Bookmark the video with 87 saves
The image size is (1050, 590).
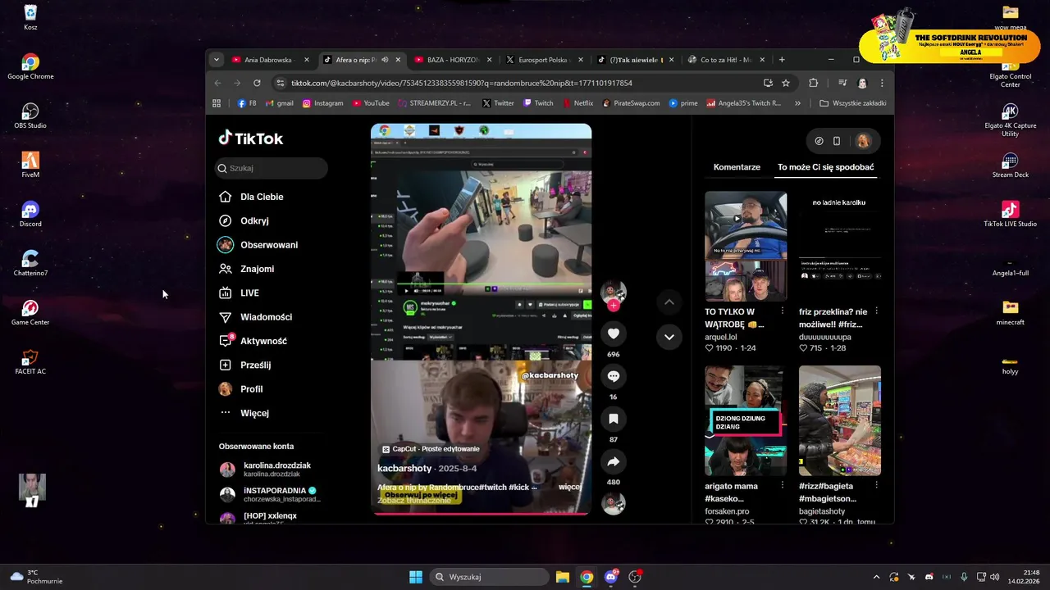[613, 419]
